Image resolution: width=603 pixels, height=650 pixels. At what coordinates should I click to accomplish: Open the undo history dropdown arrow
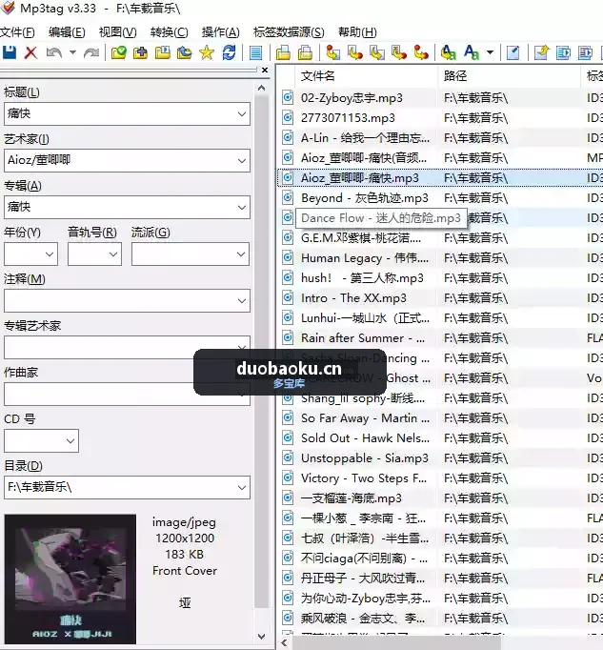72,52
